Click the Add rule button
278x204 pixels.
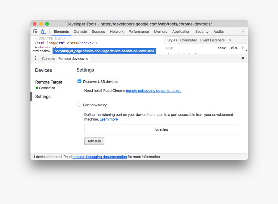[x=94, y=141]
